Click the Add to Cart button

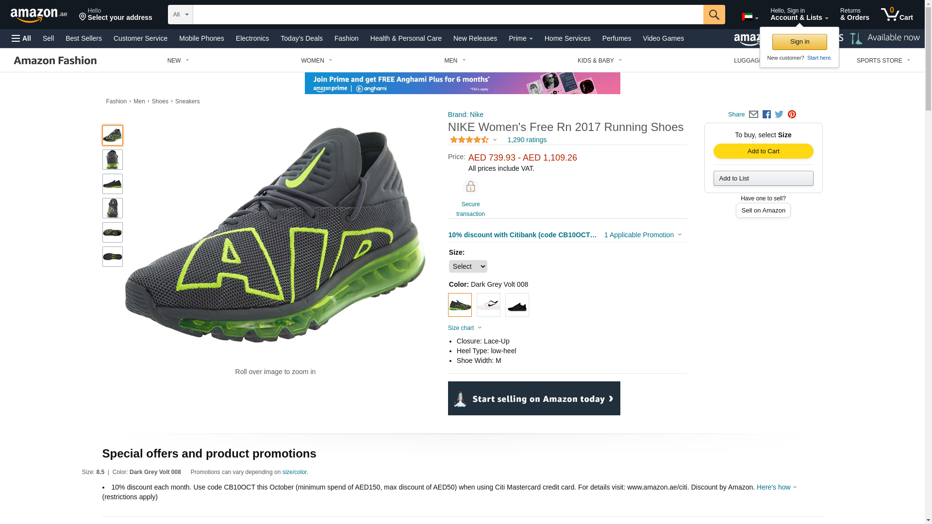764,151
